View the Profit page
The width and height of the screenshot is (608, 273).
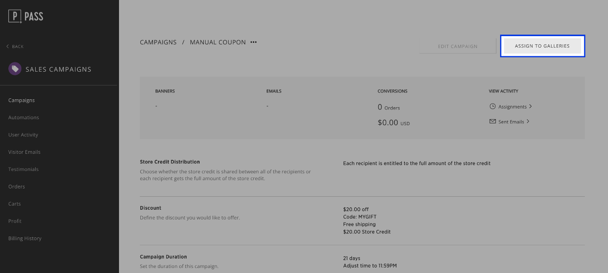[x=15, y=221]
